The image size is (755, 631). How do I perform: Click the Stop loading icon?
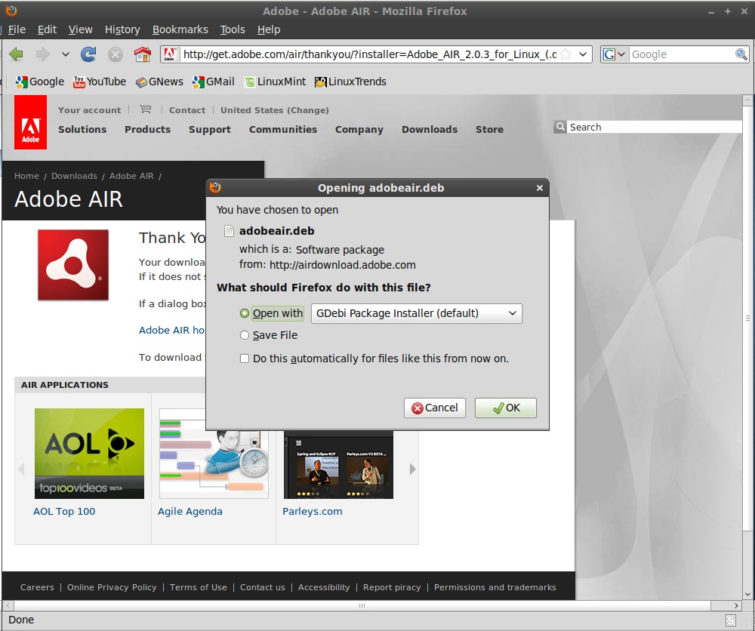click(115, 54)
